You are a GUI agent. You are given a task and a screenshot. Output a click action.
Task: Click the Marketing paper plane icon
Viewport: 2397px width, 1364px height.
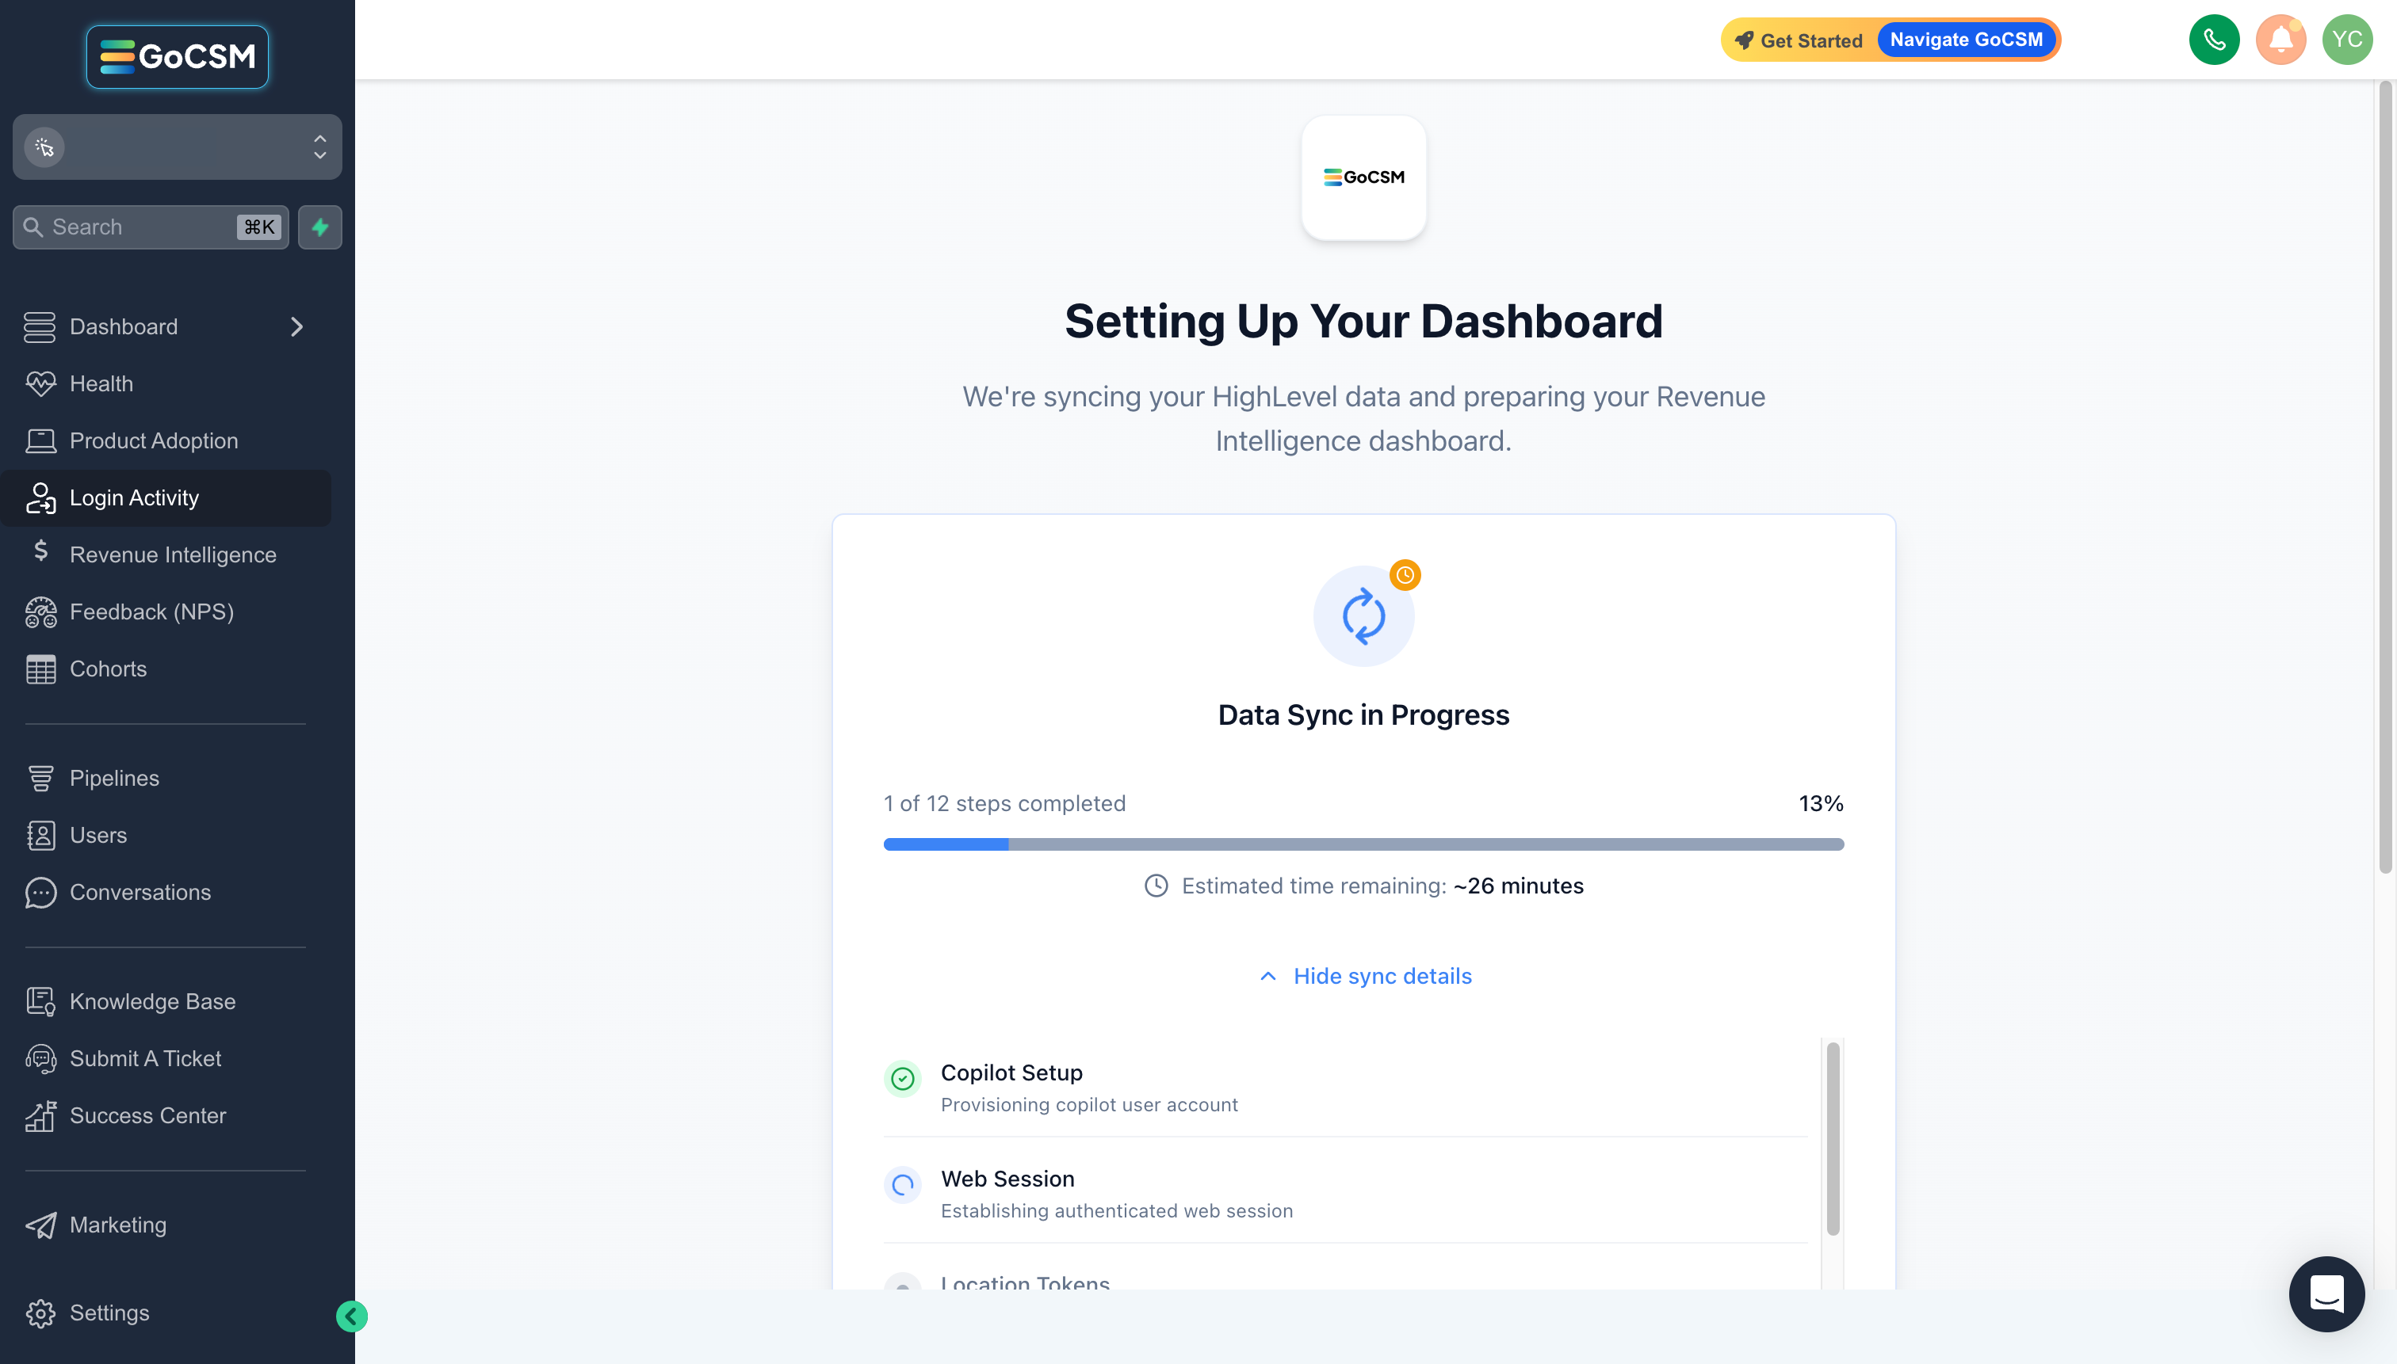40,1225
